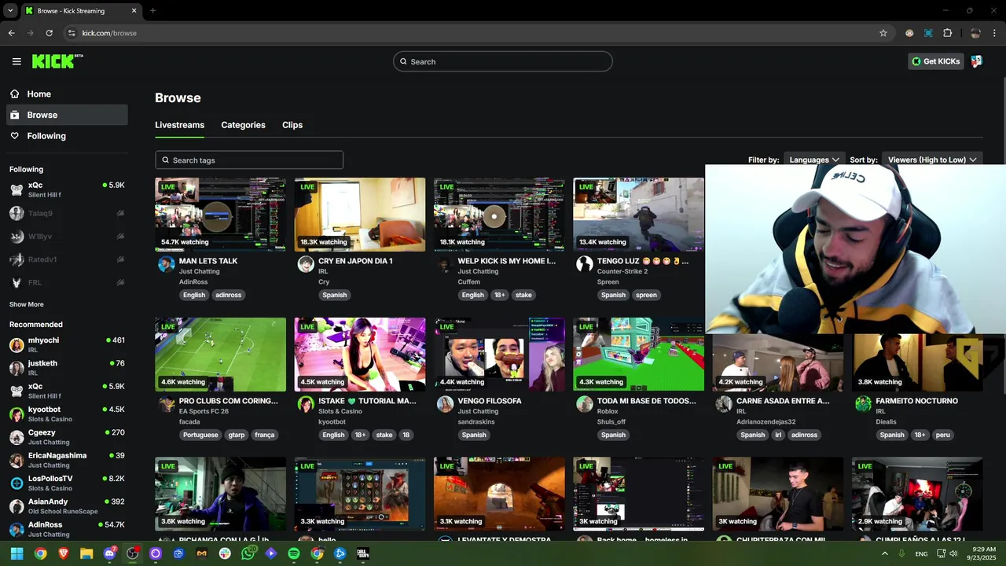Screen dimensions: 1006x566
Task: Switch to the Categories tab
Action: tap(243, 125)
